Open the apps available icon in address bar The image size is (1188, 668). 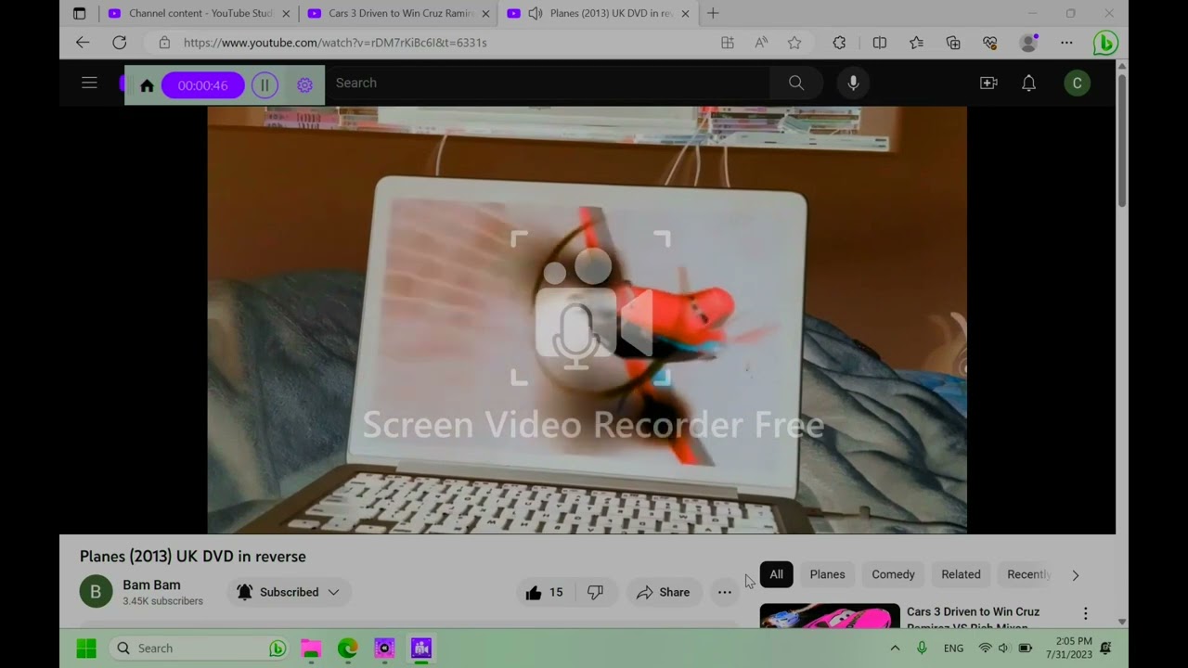pyautogui.click(x=728, y=43)
